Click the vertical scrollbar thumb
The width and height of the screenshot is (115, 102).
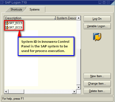pos(78,67)
